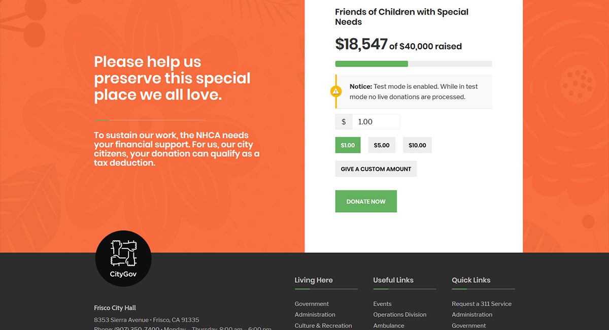609x330 pixels.
Task: Open the Ambulance footer link
Action: tap(389, 325)
